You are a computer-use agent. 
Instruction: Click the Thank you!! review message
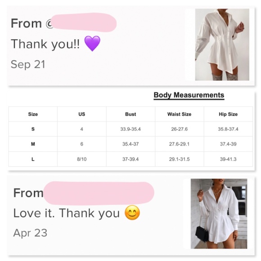pyautogui.click(x=45, y=44)
